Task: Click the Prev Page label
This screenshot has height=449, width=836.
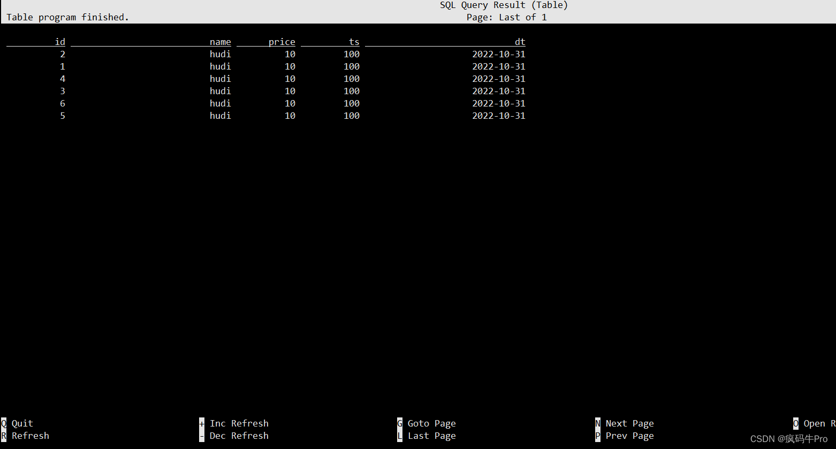Action: coord(629,435)
